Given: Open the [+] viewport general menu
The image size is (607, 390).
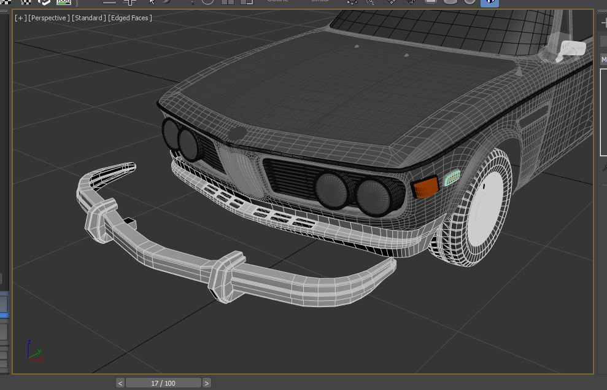Looking at the screenshot, I should [x=20, y=18].
